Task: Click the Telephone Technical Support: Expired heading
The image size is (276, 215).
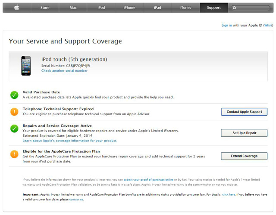Action: click(58, 109)
